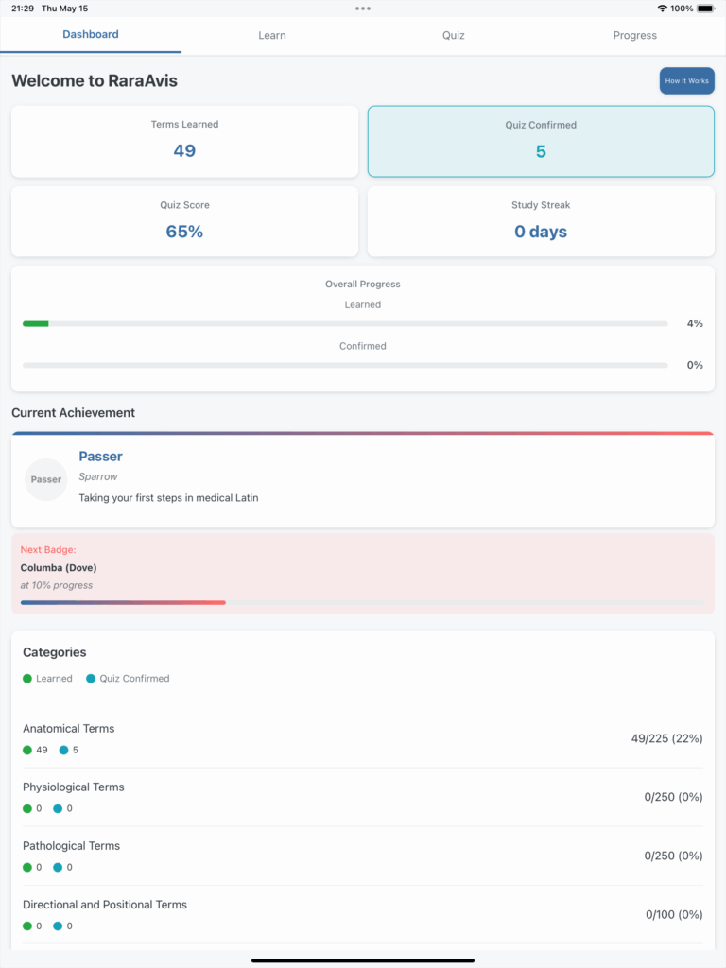
Task: Open Directional and Positional Terms category
Action: (x=362, y=914)
